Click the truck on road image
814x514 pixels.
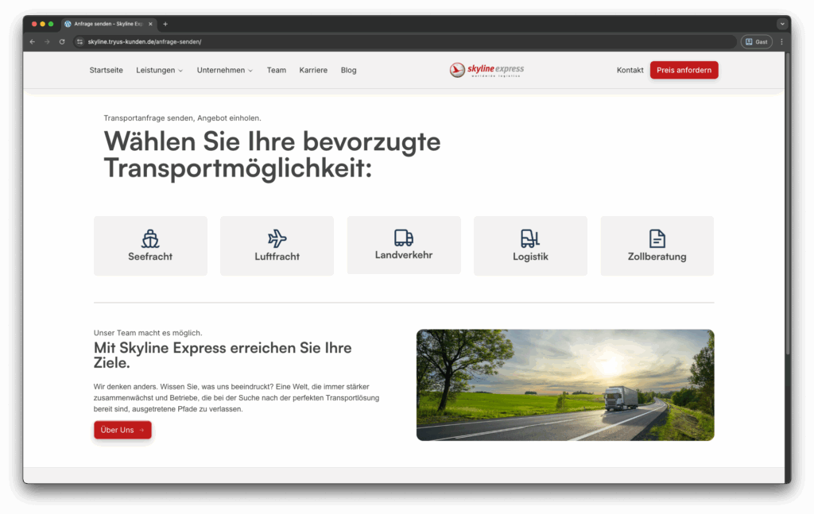(x=565, y=385)
